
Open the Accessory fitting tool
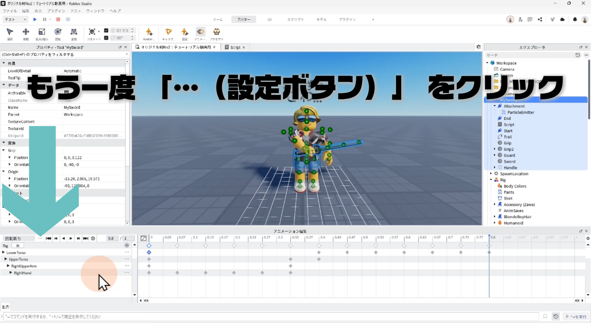[217, 32]
